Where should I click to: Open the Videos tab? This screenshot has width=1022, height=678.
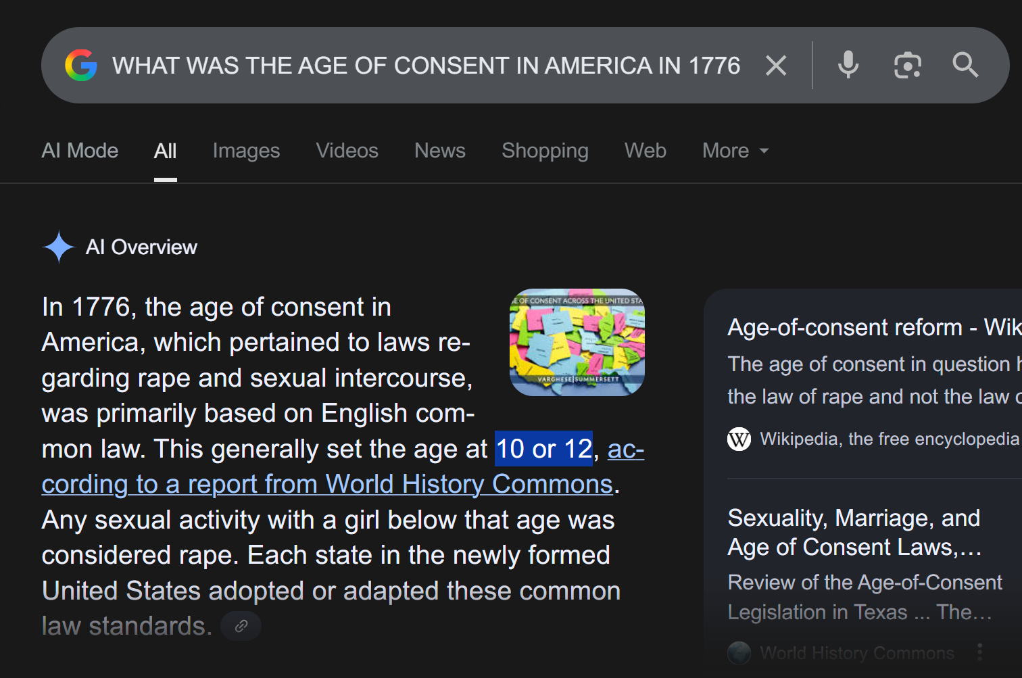pos(347,150)
